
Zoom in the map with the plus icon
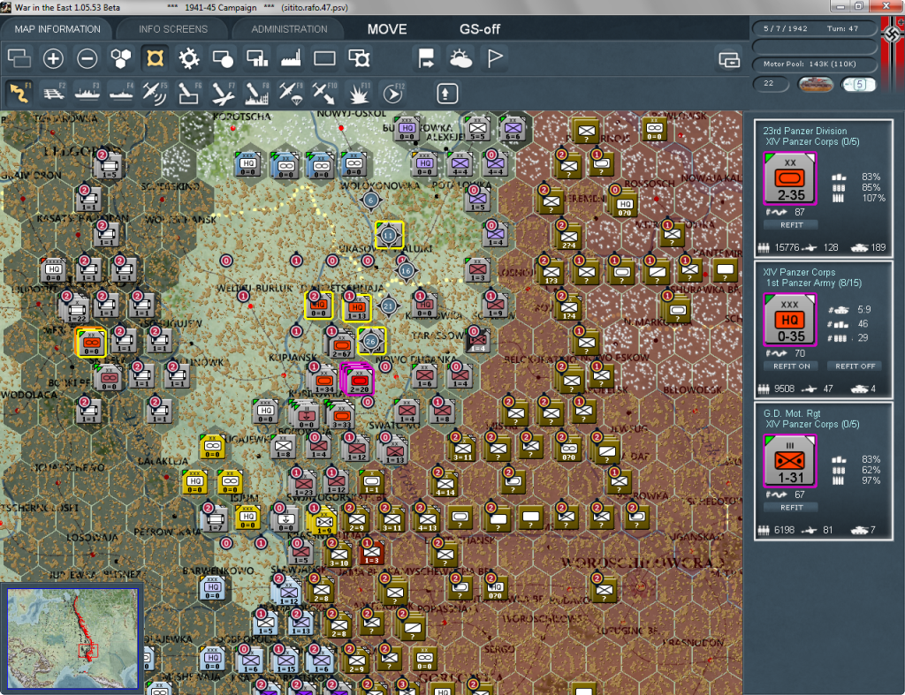point(53,58)
